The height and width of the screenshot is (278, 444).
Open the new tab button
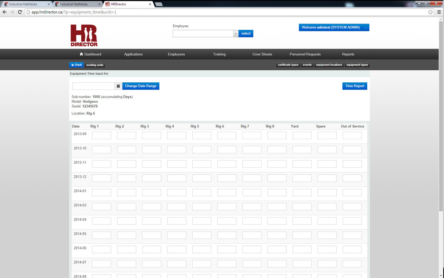click(159, 4)
